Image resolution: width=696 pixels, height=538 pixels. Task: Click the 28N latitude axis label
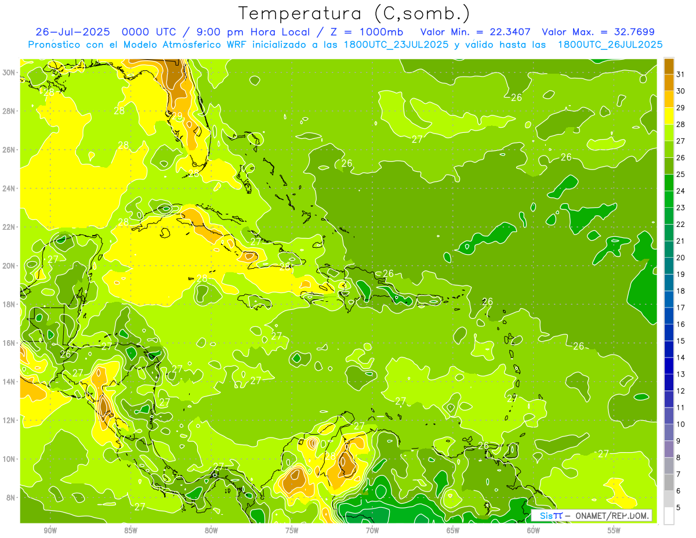click(x=10, y=111)
